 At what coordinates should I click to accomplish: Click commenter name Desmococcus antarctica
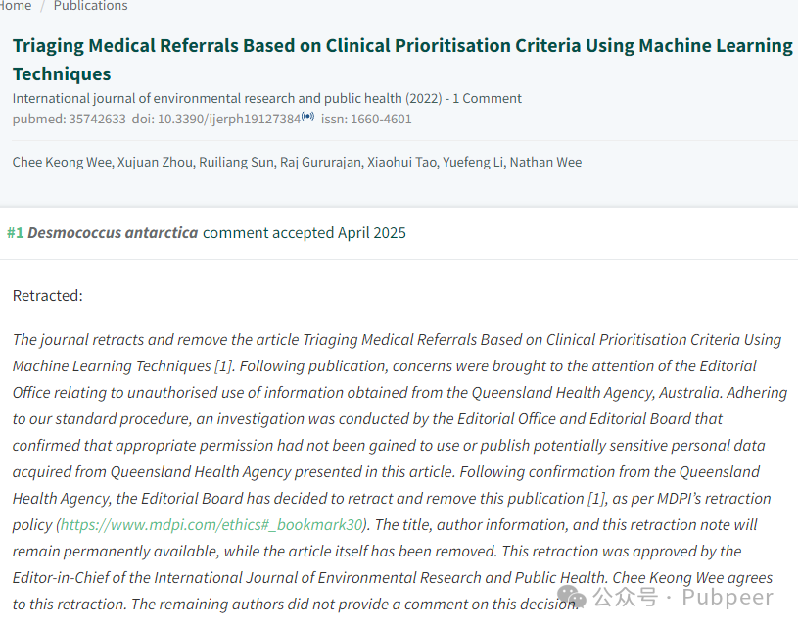[x=113, y=233]
